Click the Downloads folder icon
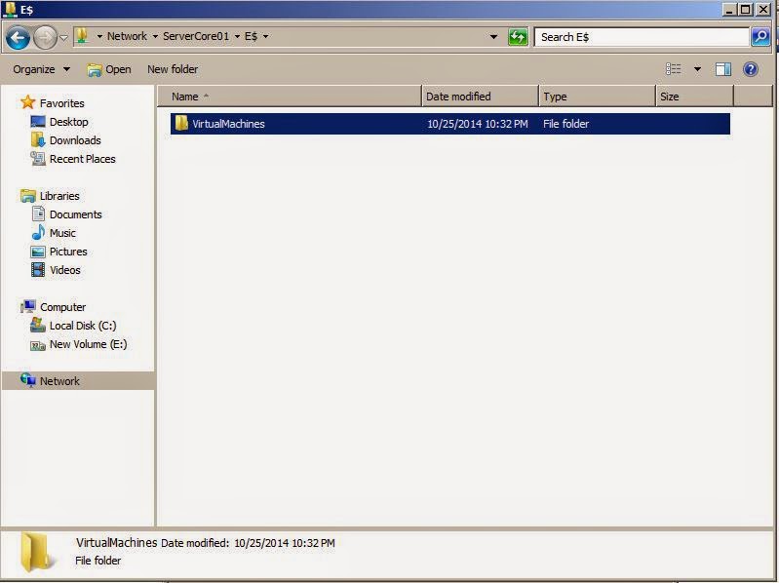The width and height of the screenshot is (779, 583). (x=38, y=139)
